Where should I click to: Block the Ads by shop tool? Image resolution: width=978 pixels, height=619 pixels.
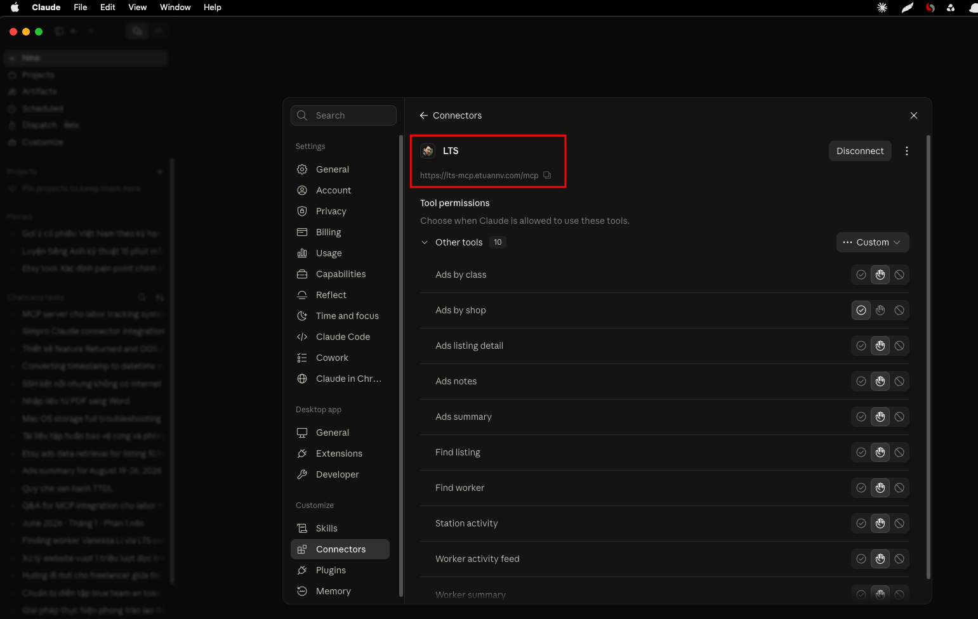(899, 310)
